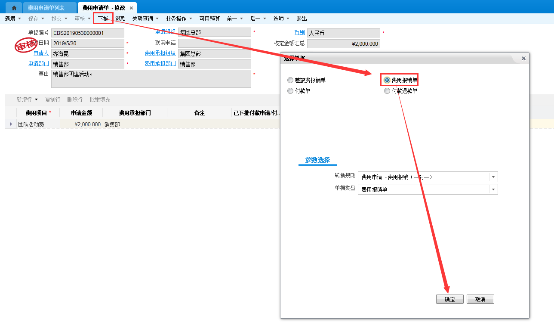Screen dimensions: 554x326
Task: Click the 取消 button in dialog
Action: (480, 300)
